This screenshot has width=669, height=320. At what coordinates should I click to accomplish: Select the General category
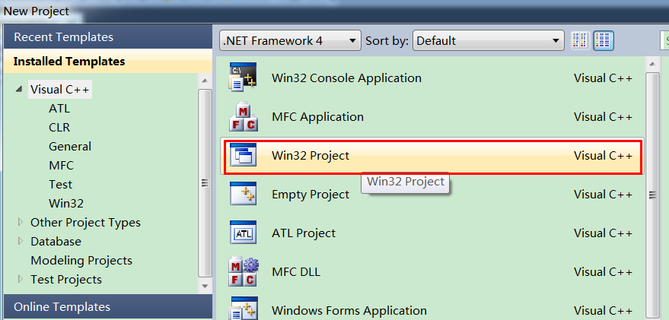click(70, 146)
